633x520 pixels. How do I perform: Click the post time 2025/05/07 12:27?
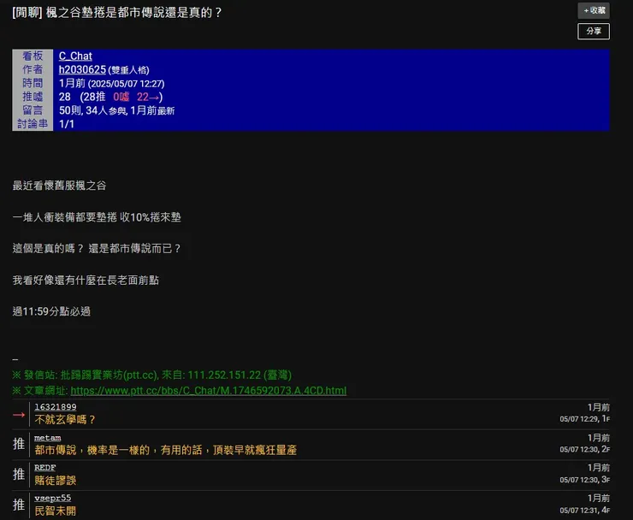point(127,84)
